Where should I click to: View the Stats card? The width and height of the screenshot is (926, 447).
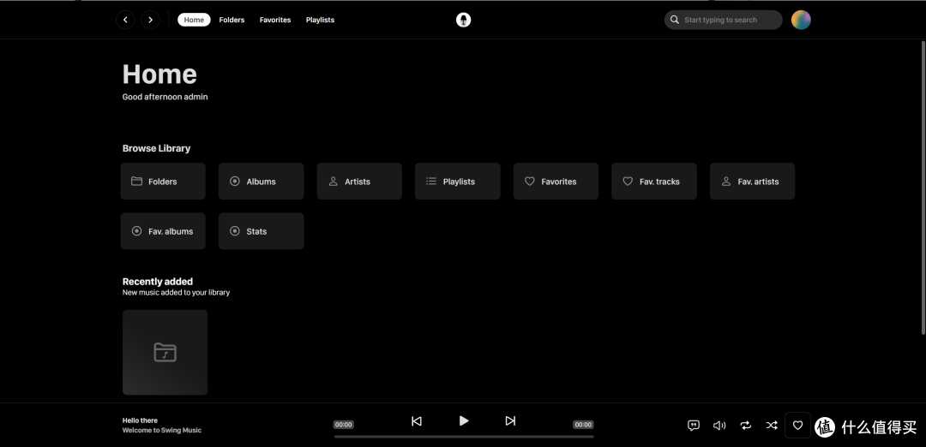click(261, 231)
